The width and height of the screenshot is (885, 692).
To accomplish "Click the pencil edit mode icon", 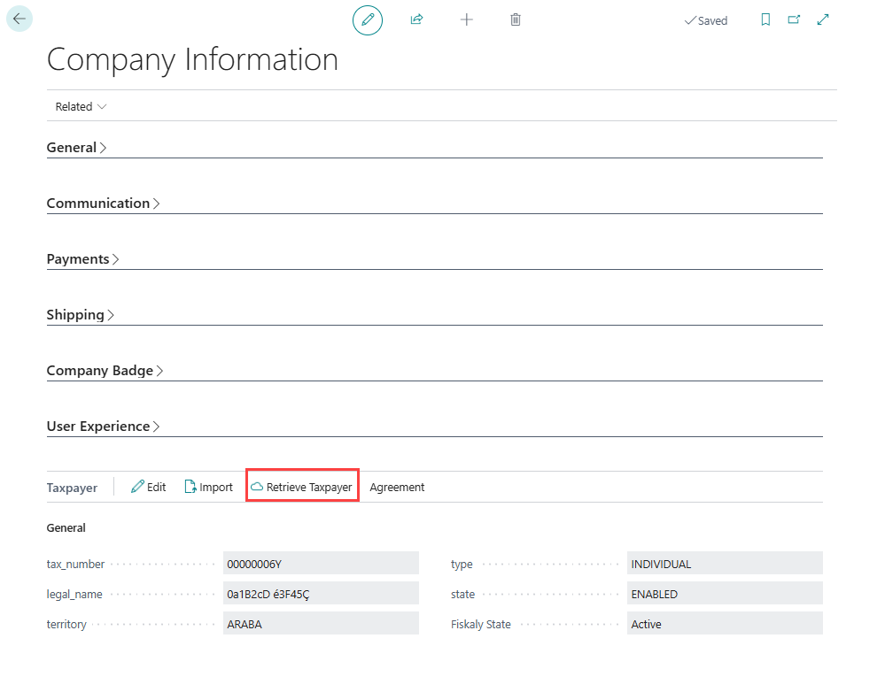I will (x=368, y=19).
